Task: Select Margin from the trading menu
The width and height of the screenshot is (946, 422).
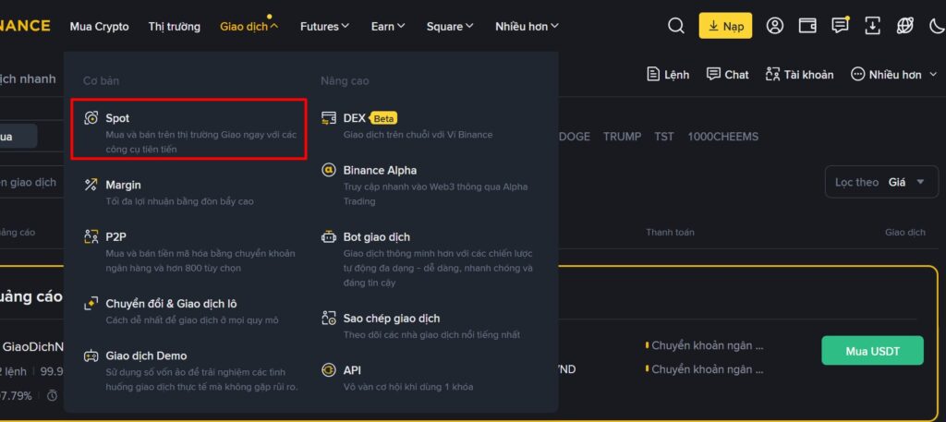Action: (x=123, y=185)
